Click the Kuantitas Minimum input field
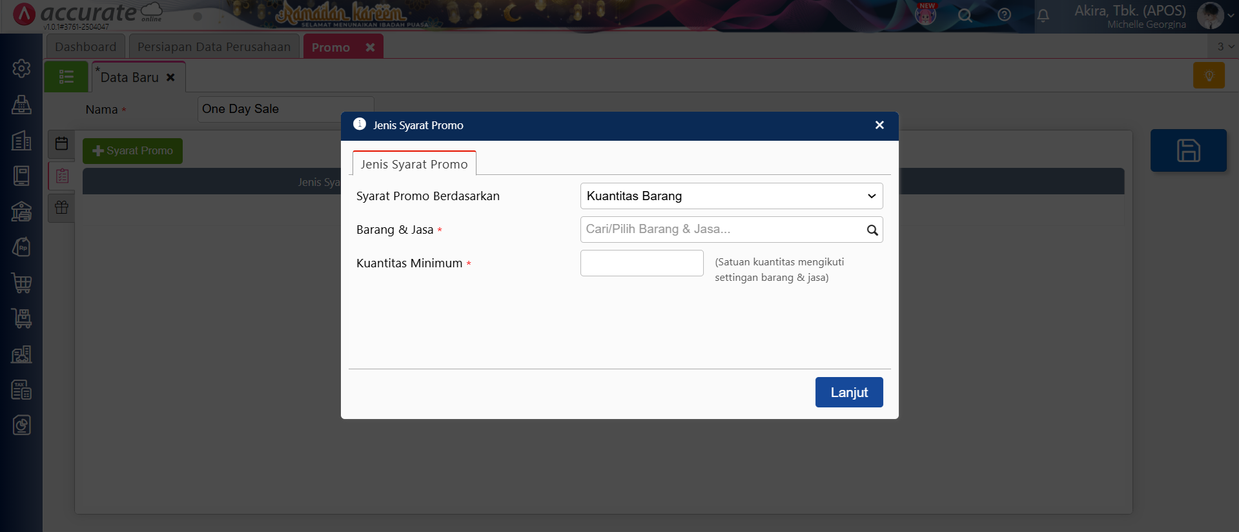This screenshot has height=532, width=1239. [x=641, y=263]
